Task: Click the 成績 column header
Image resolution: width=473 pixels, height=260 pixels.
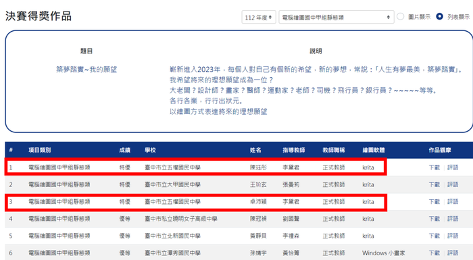Action: [124, 150]
